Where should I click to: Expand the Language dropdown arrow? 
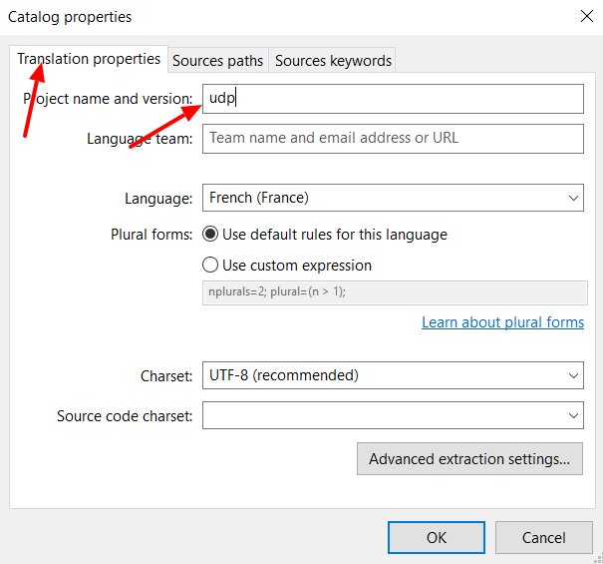coord(574,198)
